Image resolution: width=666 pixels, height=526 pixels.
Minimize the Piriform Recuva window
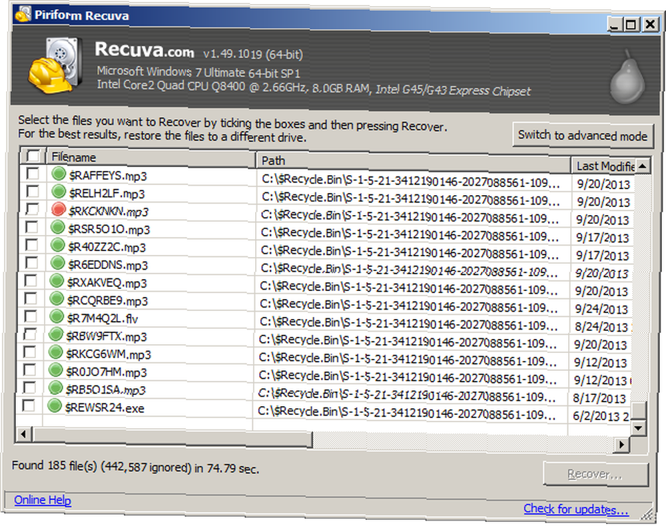615,25
